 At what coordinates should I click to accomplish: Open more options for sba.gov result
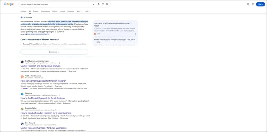tap(59, 63)
